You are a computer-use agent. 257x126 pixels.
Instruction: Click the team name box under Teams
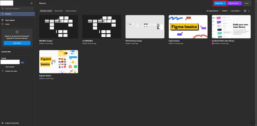10,62
